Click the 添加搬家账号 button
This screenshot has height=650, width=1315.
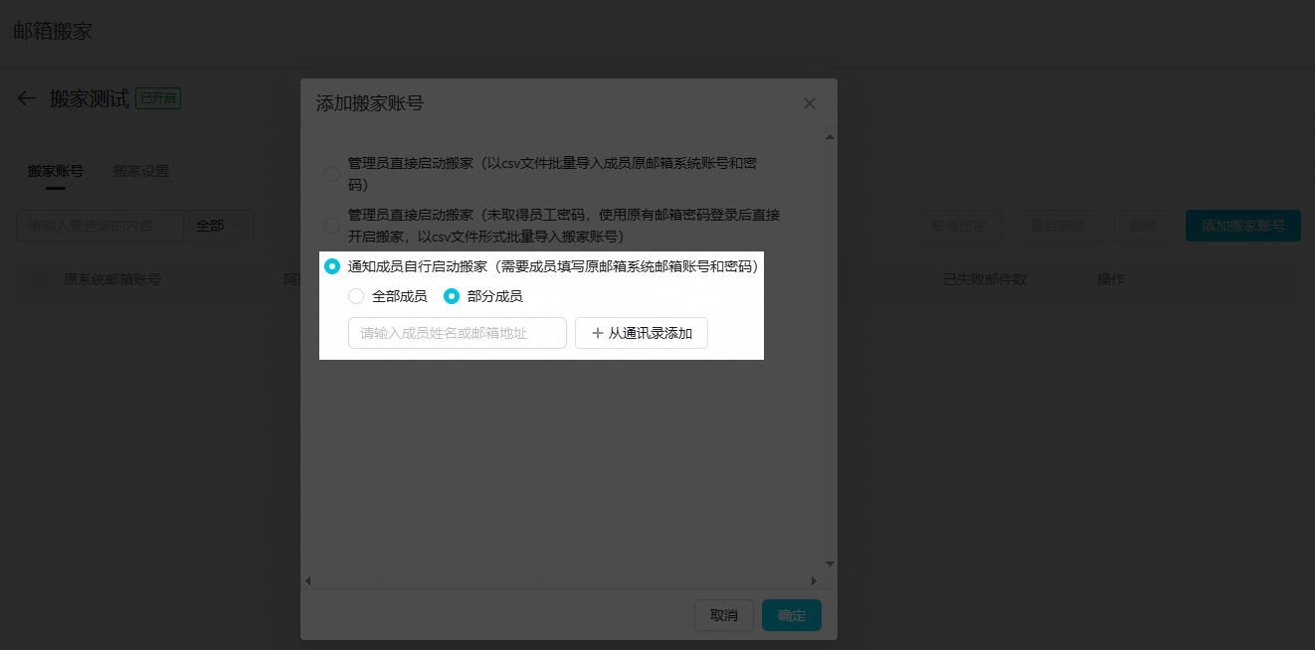(x=1242, y=226)
